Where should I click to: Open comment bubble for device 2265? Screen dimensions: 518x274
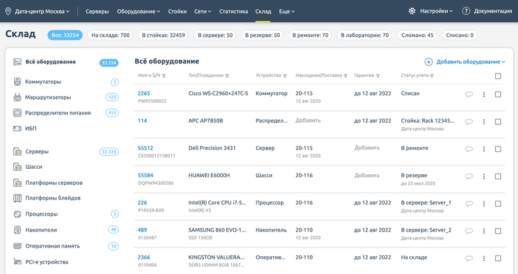[469, 94]
